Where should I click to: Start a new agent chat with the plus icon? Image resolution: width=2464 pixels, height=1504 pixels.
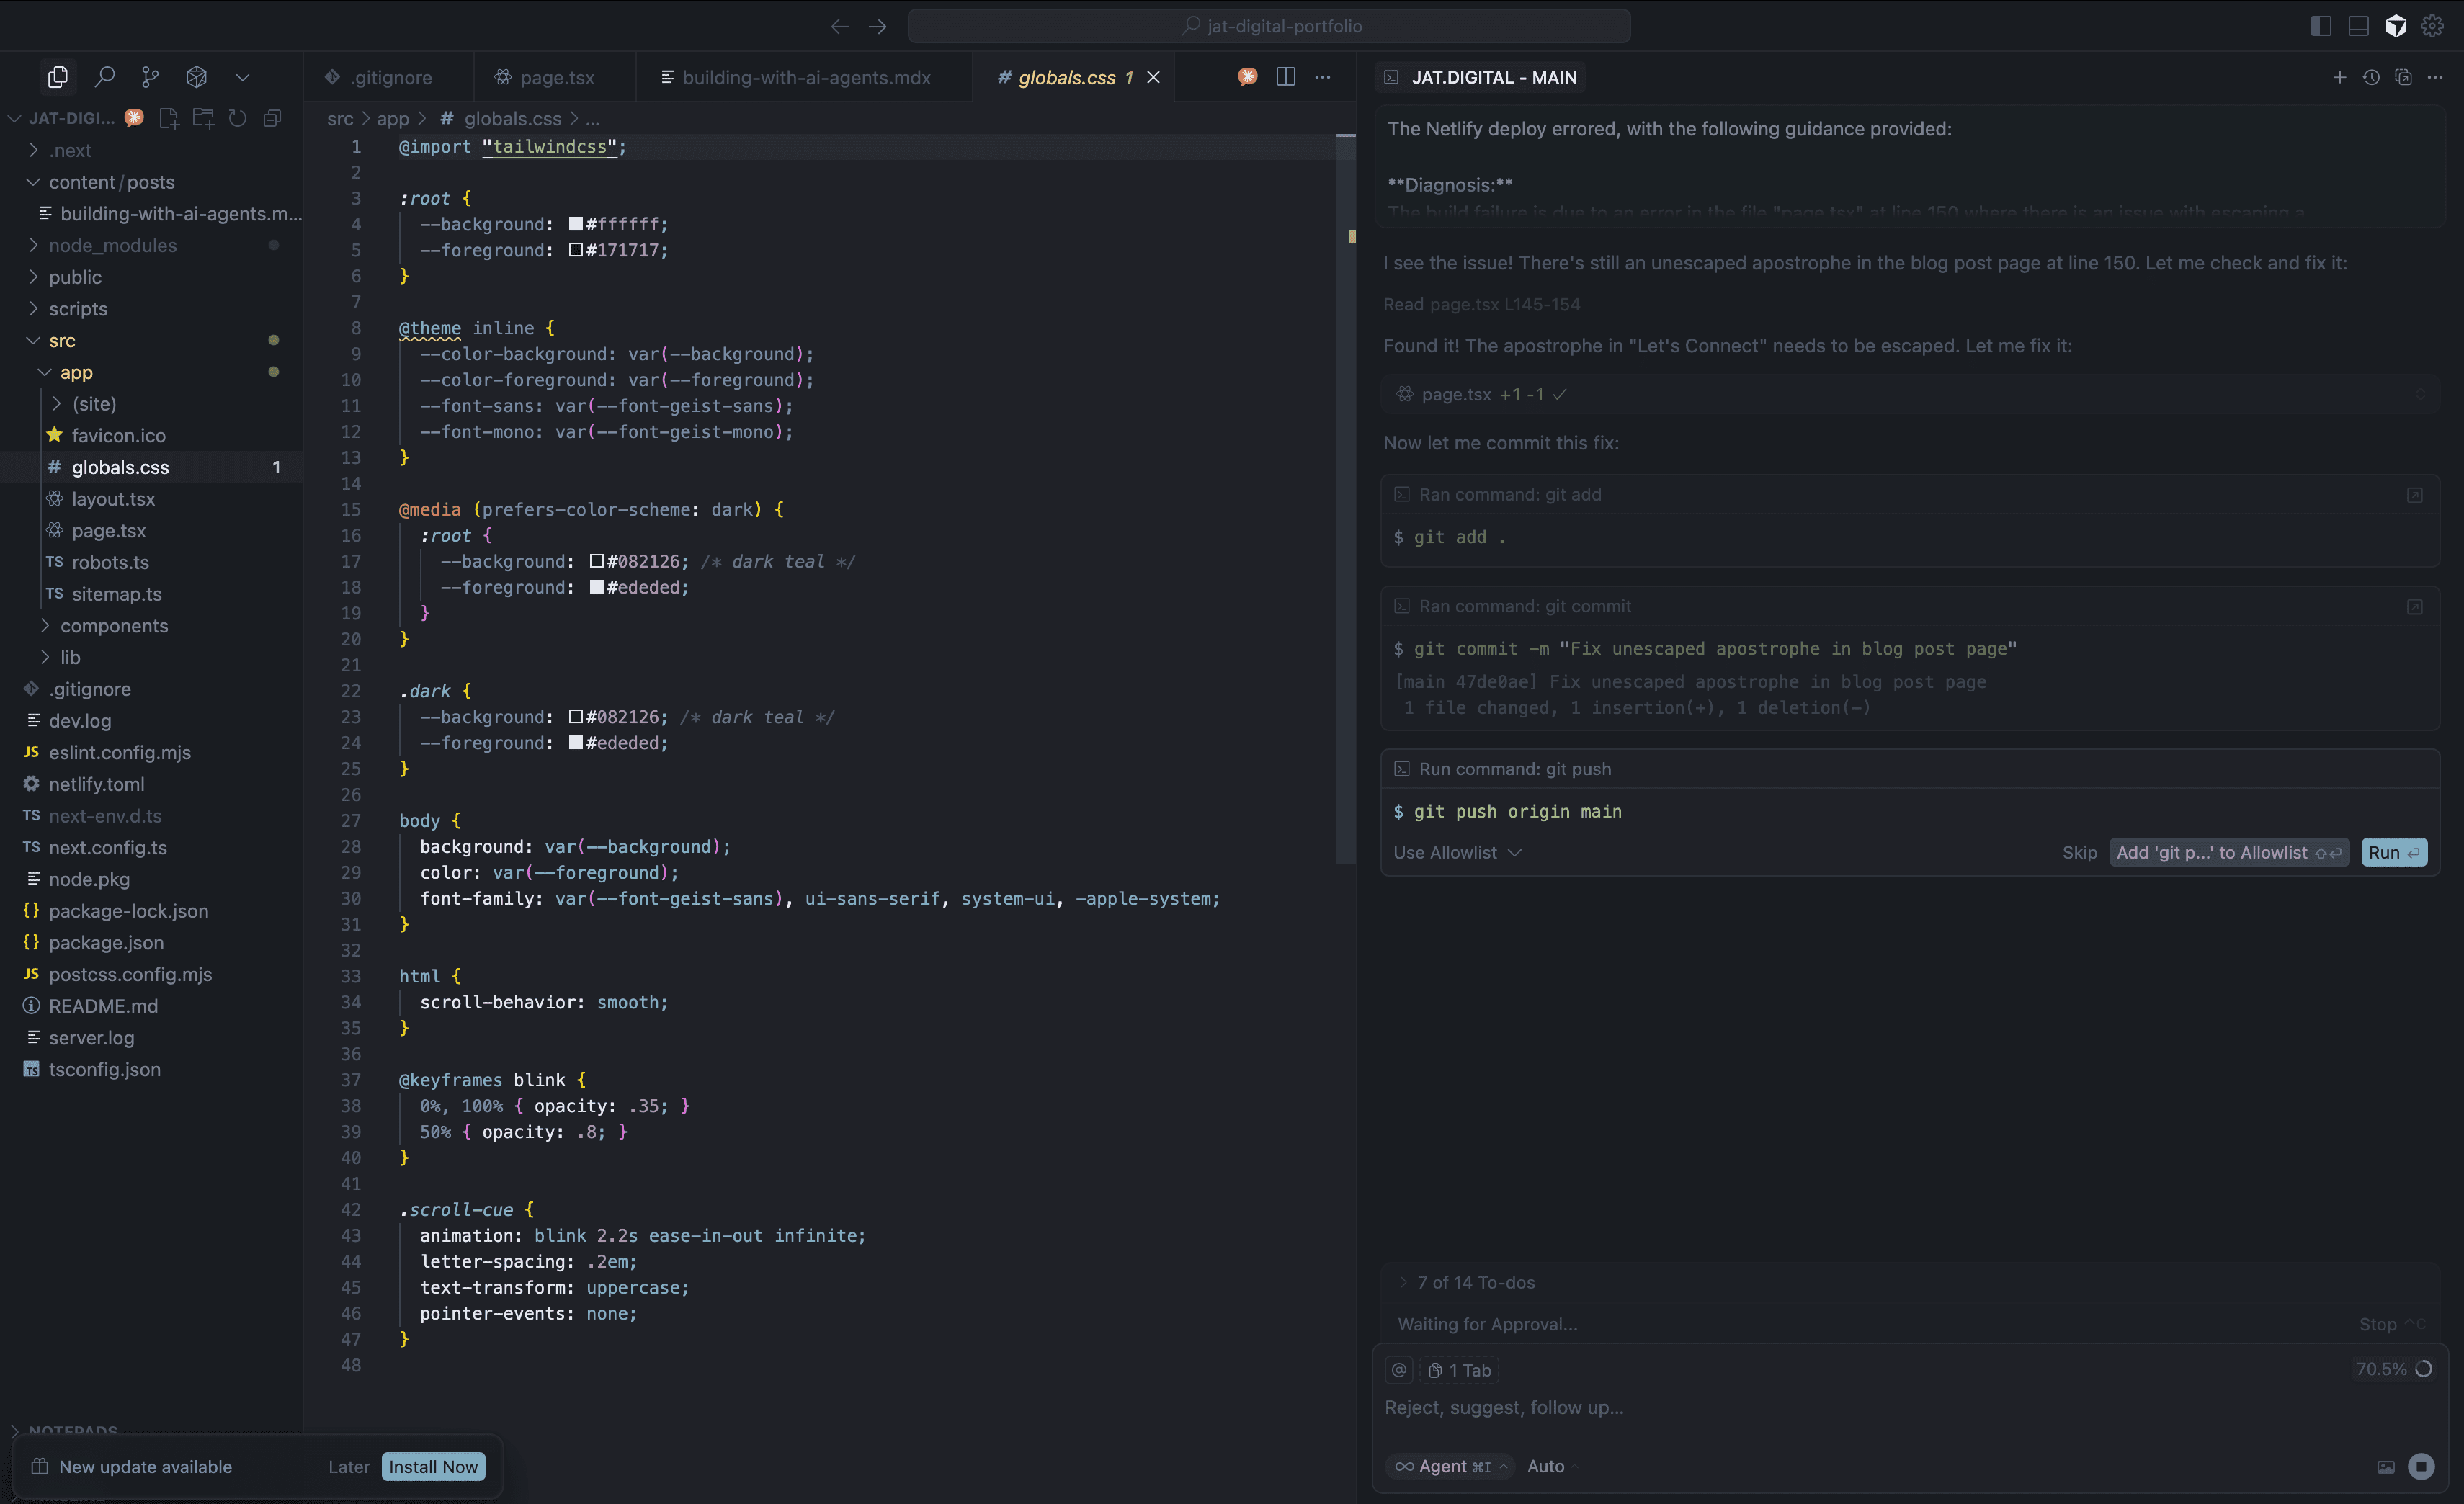2340,77
